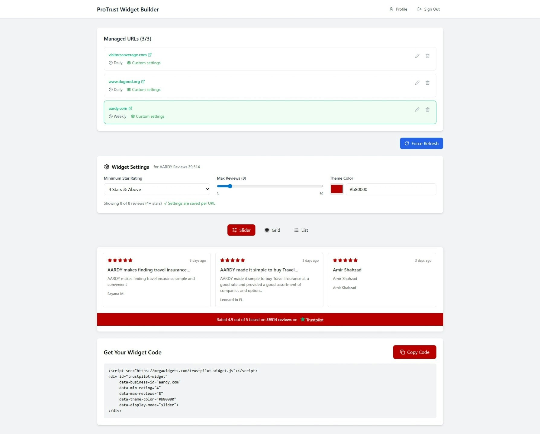
Task: Click the Widget Settings gear icon
Action: (107, 167)
